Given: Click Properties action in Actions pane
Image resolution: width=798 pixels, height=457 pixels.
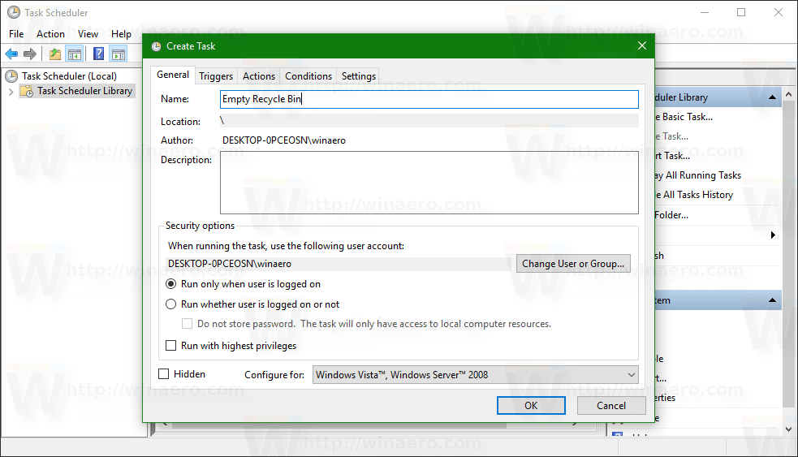Looking at the screenshot, I should [x=665, y=398].
